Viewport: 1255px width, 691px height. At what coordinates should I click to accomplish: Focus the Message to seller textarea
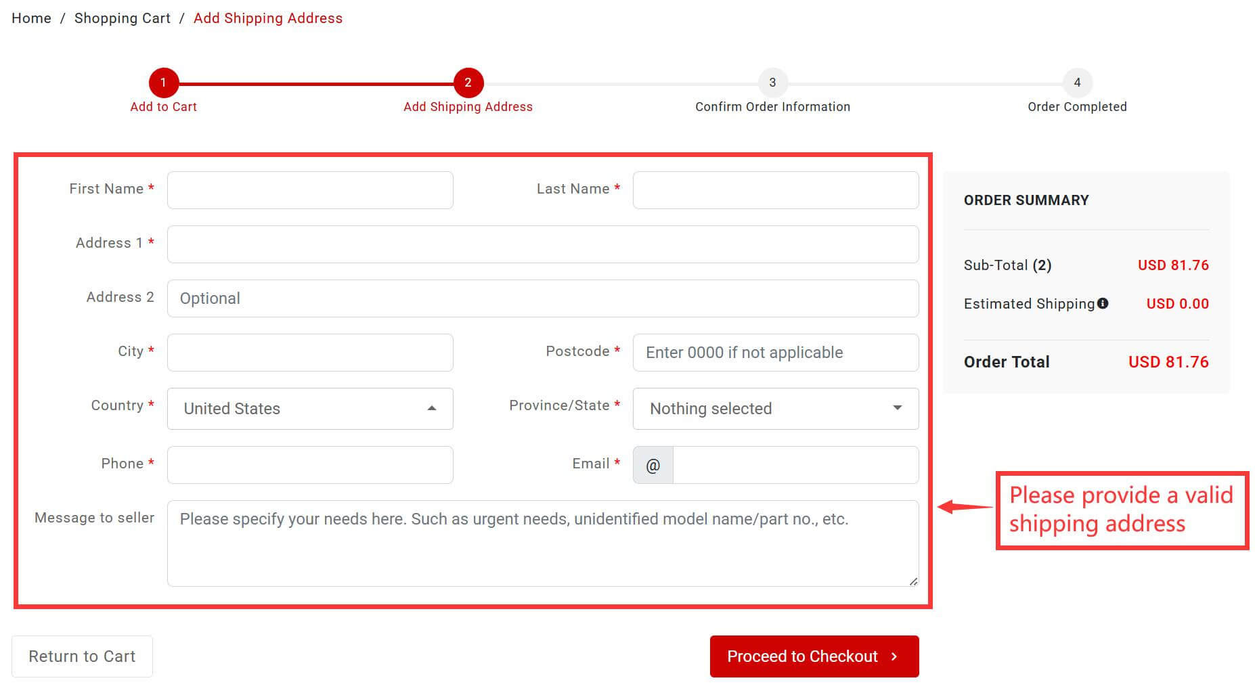coord(543,543)
